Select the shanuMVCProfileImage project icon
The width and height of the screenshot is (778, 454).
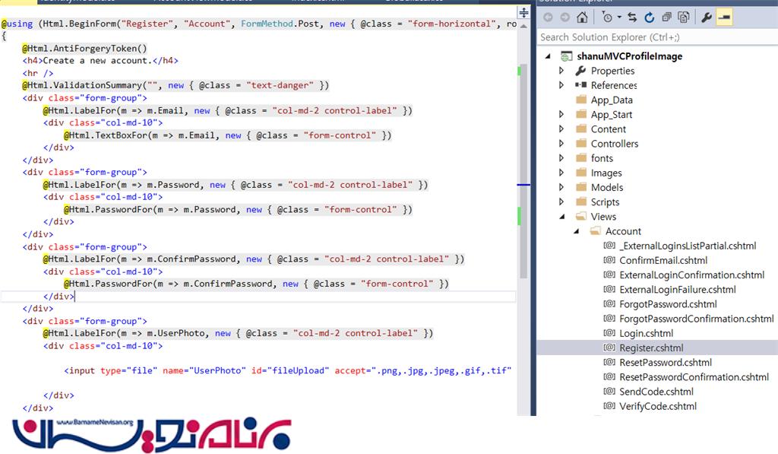pos(566,56)
